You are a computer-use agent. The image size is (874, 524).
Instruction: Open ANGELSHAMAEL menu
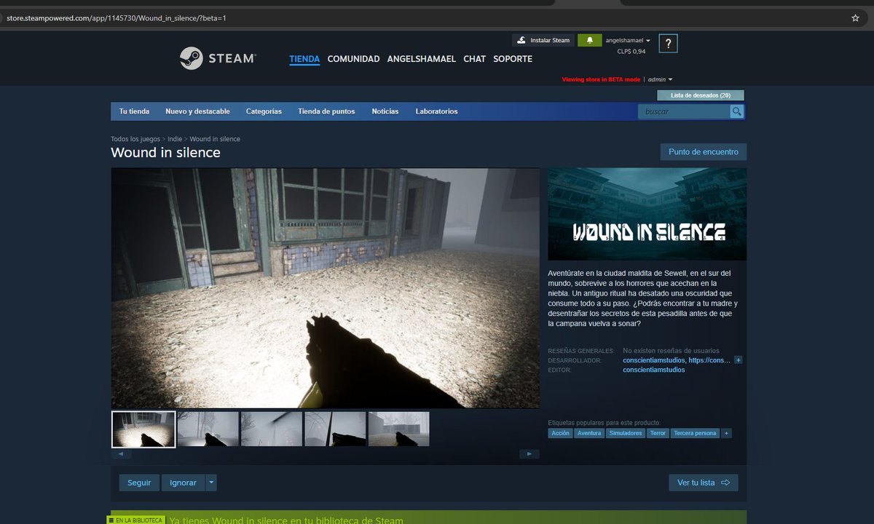[x=422, y=59]
